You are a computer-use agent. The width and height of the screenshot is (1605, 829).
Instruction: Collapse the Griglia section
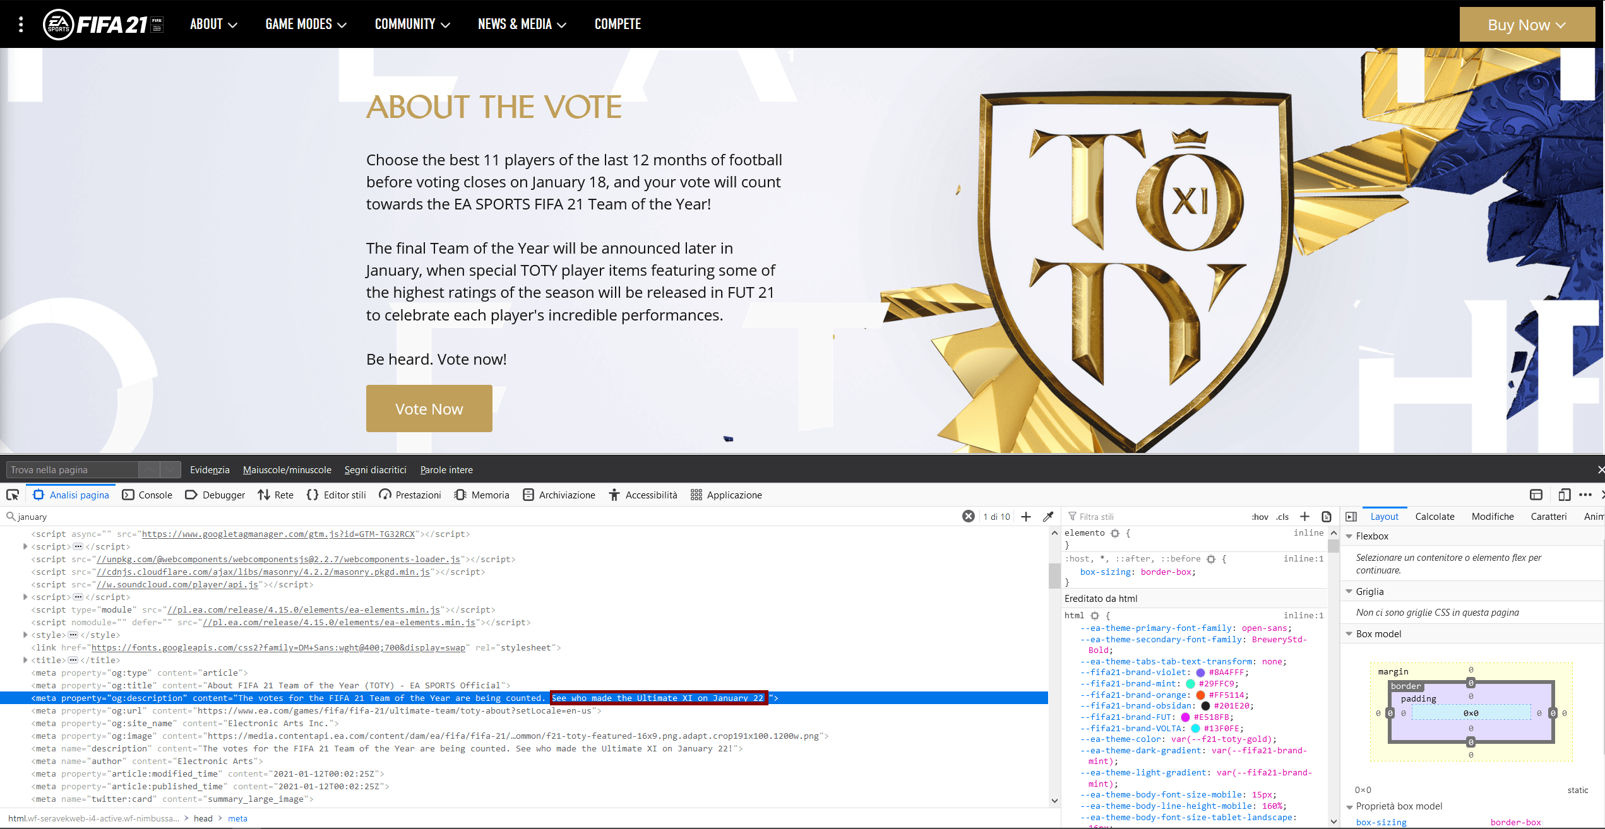1349,592
